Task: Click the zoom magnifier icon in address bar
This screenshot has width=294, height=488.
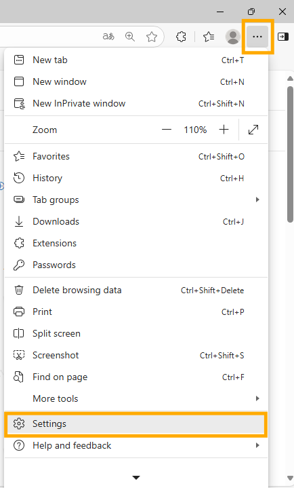Action: click(130, 37)
